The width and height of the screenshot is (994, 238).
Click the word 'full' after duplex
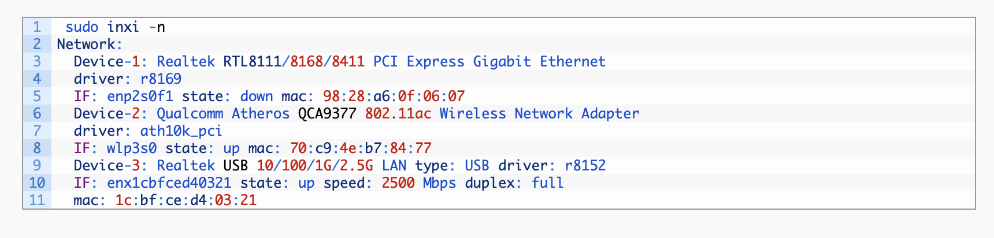(547, 183)
